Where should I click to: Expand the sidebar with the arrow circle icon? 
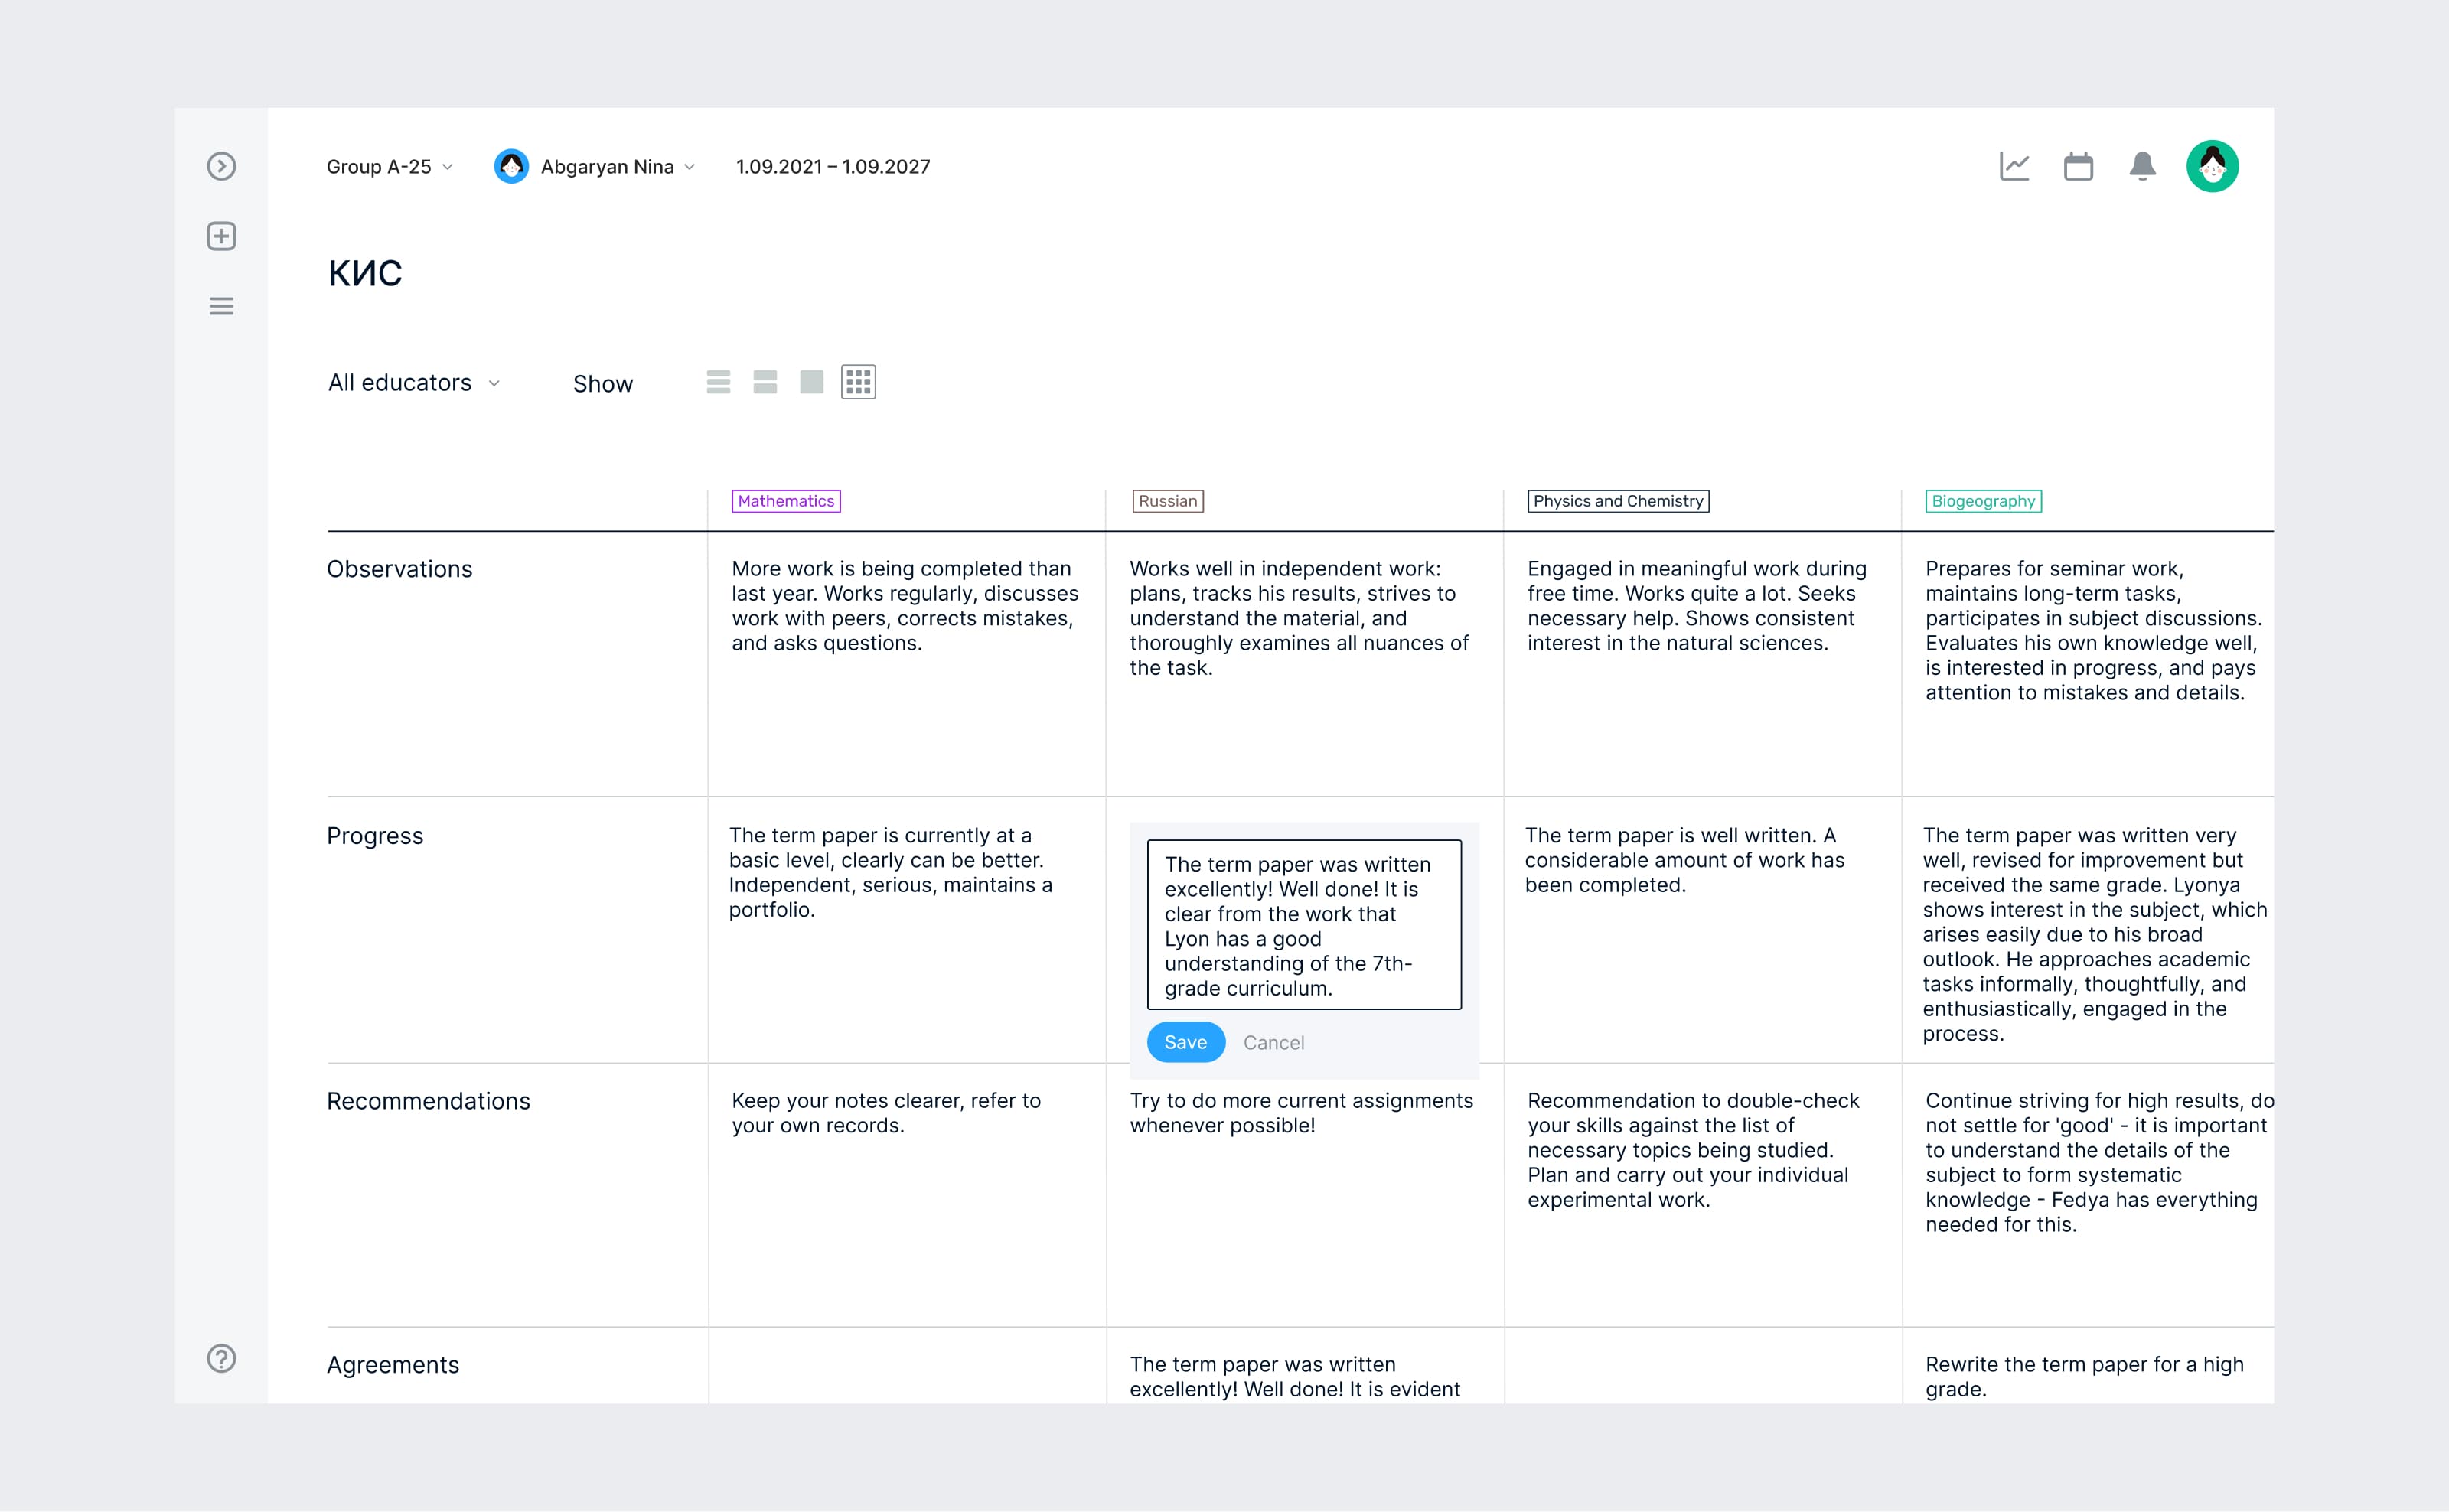coord(221,166)
